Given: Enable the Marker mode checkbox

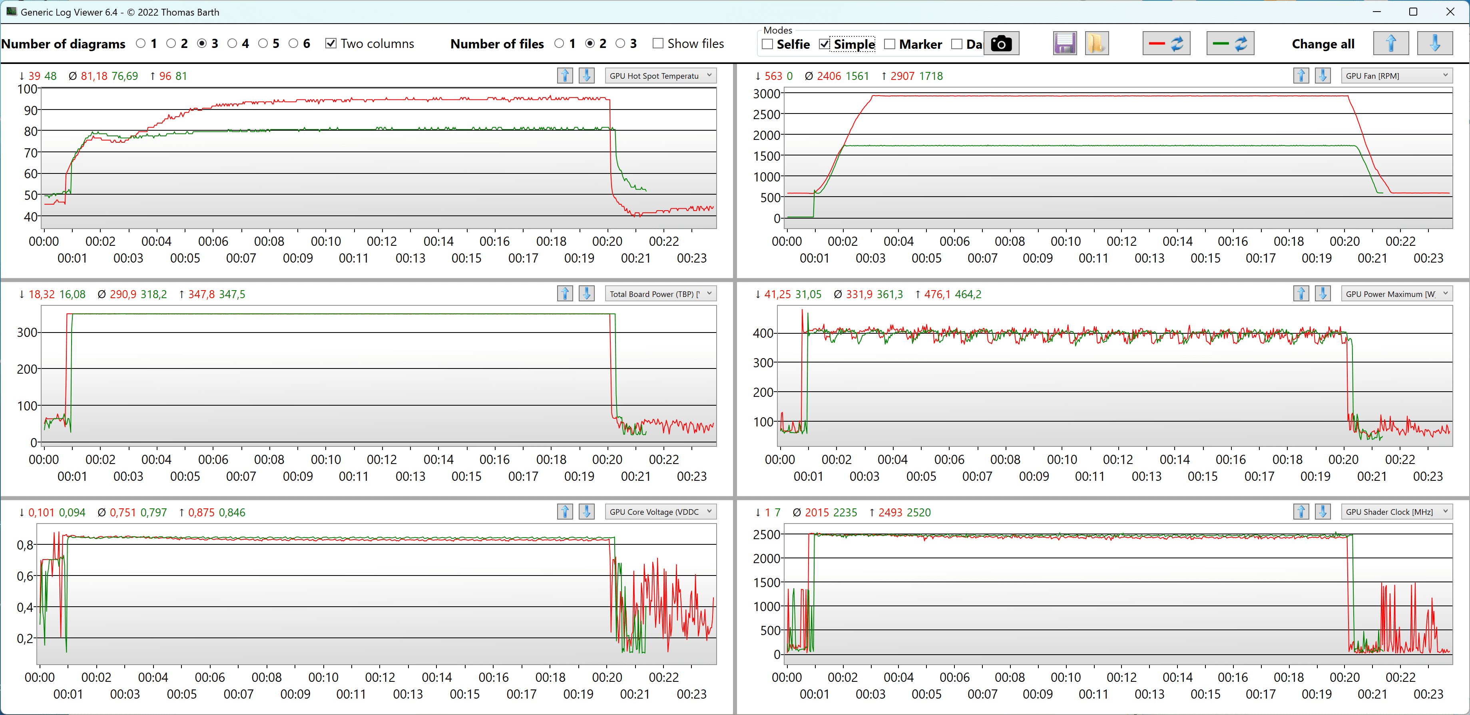Looking at the screenshot, I should (x=890, y=44).
